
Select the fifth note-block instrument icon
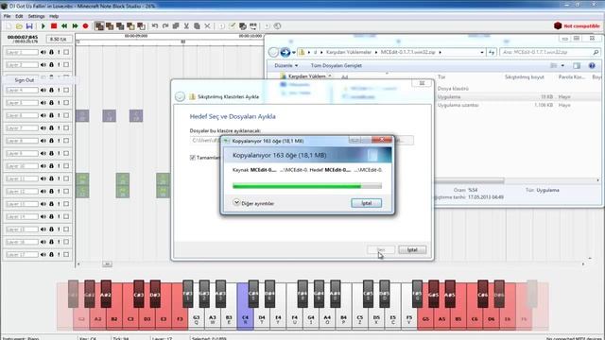141,26
